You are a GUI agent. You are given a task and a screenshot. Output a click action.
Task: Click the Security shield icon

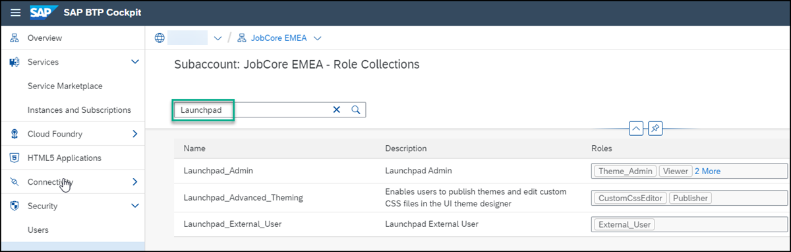point(15,206)
